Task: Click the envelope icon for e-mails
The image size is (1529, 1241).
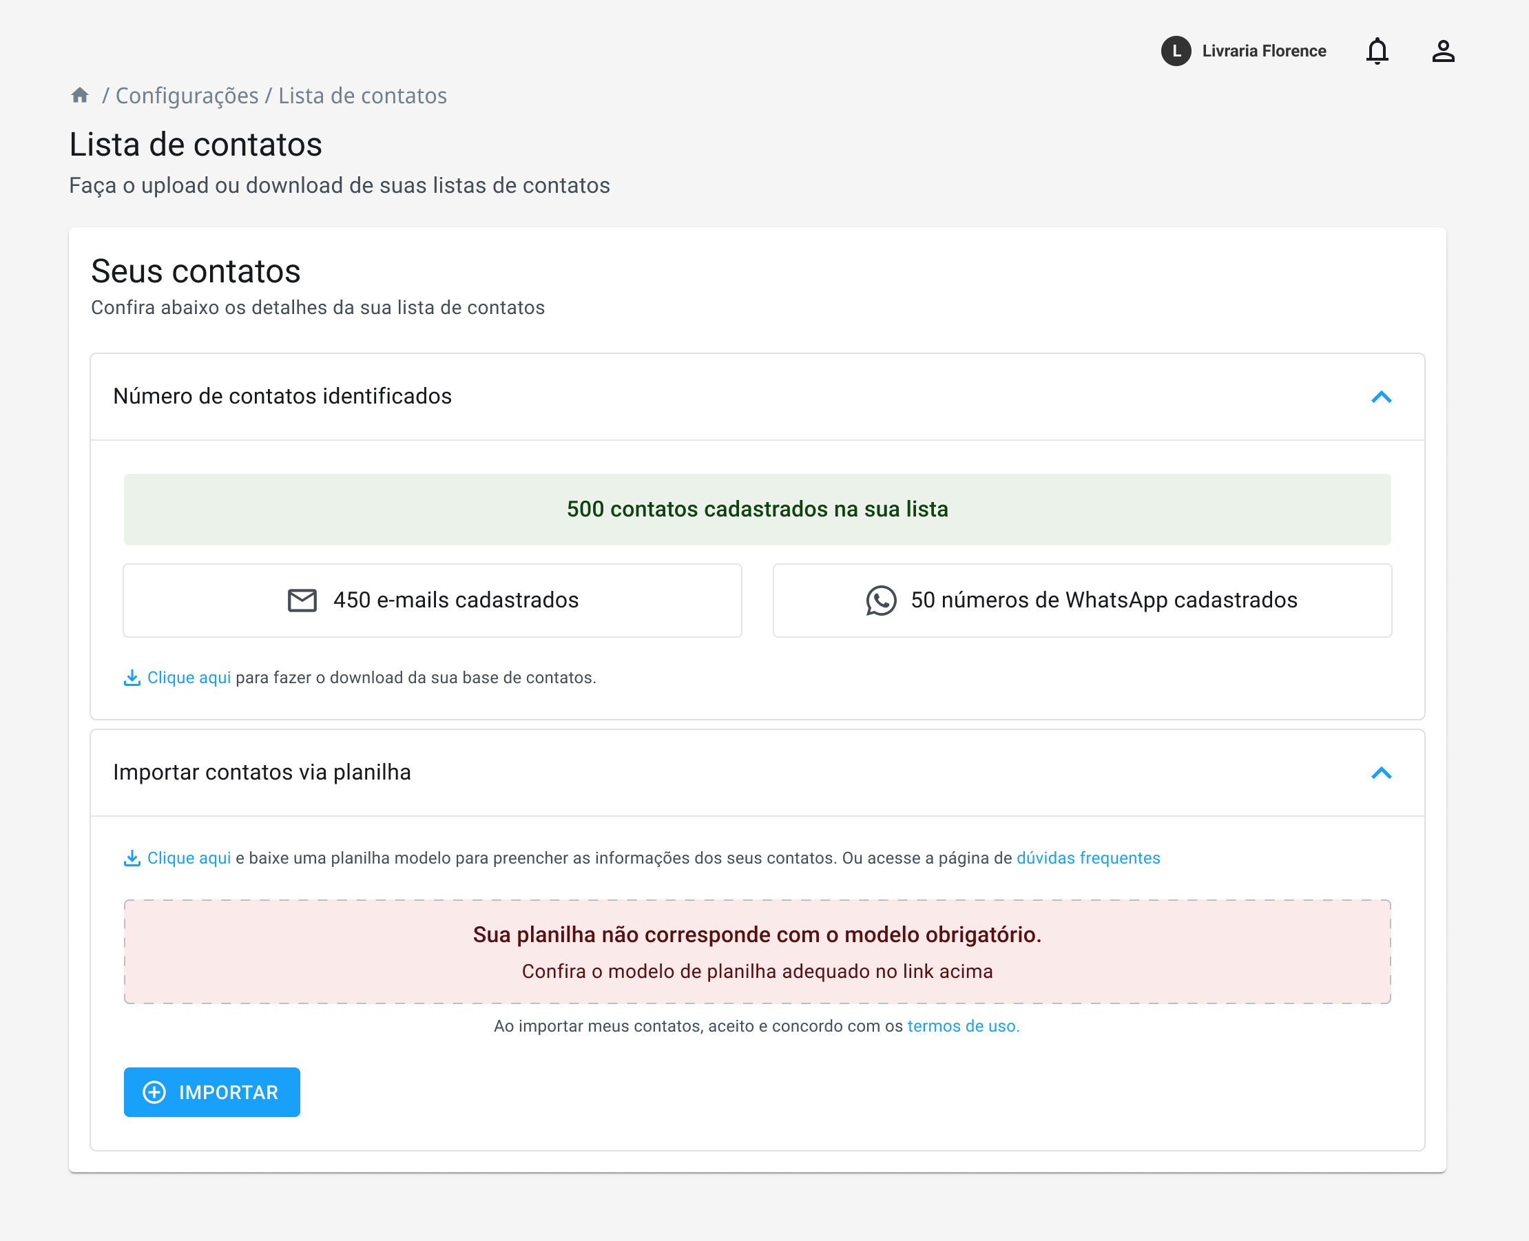Action: pyautogui.click(x=302, y=601)
